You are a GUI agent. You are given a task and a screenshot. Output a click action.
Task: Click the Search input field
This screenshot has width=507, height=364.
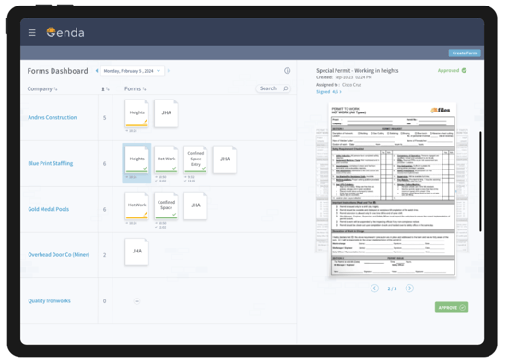pyautogui.click(x=273, y=88)
